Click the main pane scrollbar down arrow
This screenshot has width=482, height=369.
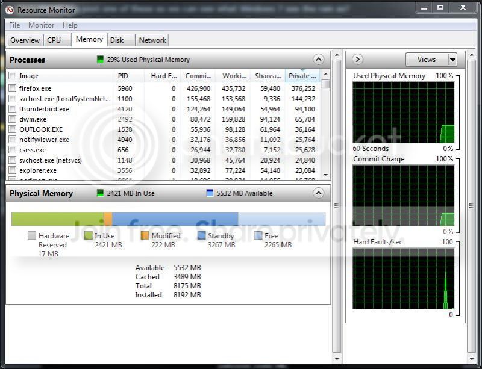(337, 359)
